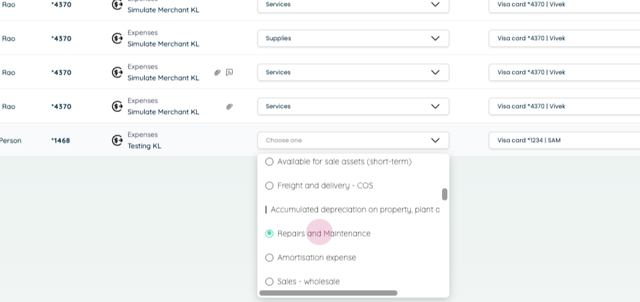Image resolution: width=640 pixels, height=302 pixels.
Task: Click the expense icon on the row with the lone paperclip
Action: 117,107
